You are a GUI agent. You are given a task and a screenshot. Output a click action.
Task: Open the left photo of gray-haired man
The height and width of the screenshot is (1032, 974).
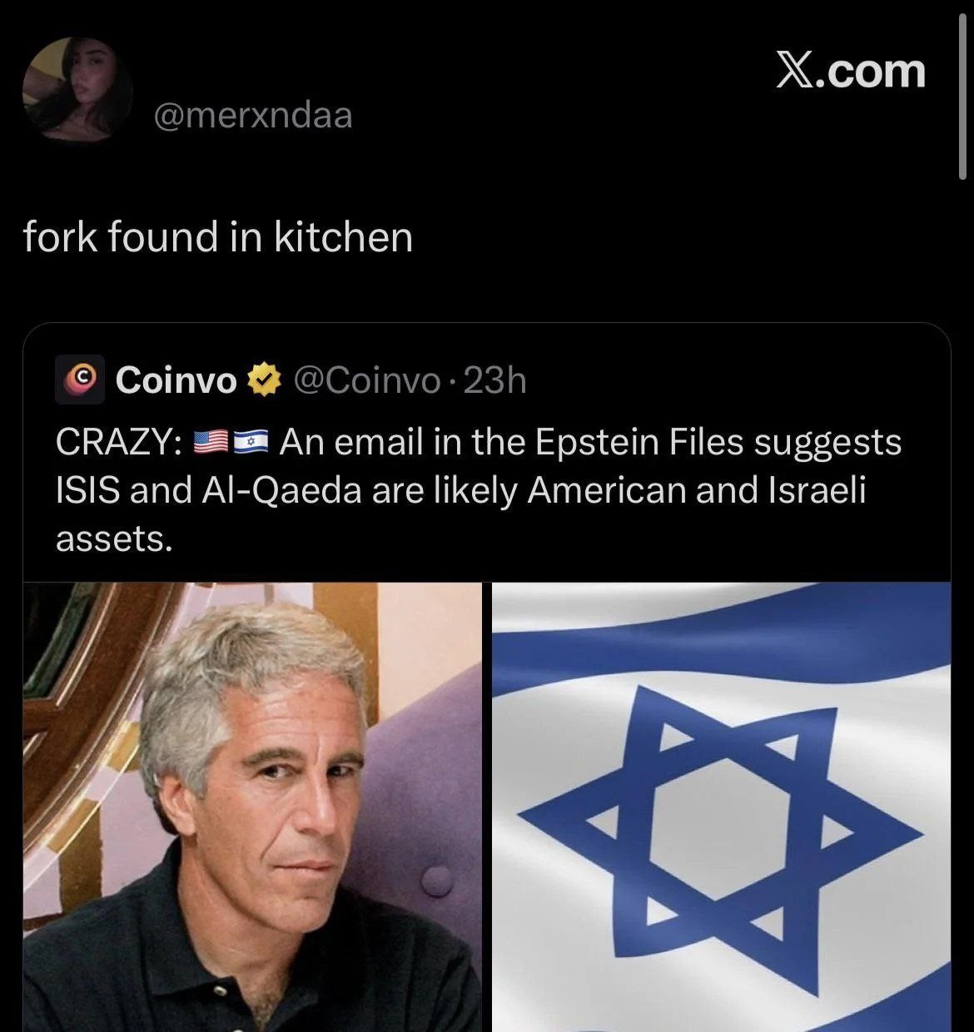tap(252, 806)
